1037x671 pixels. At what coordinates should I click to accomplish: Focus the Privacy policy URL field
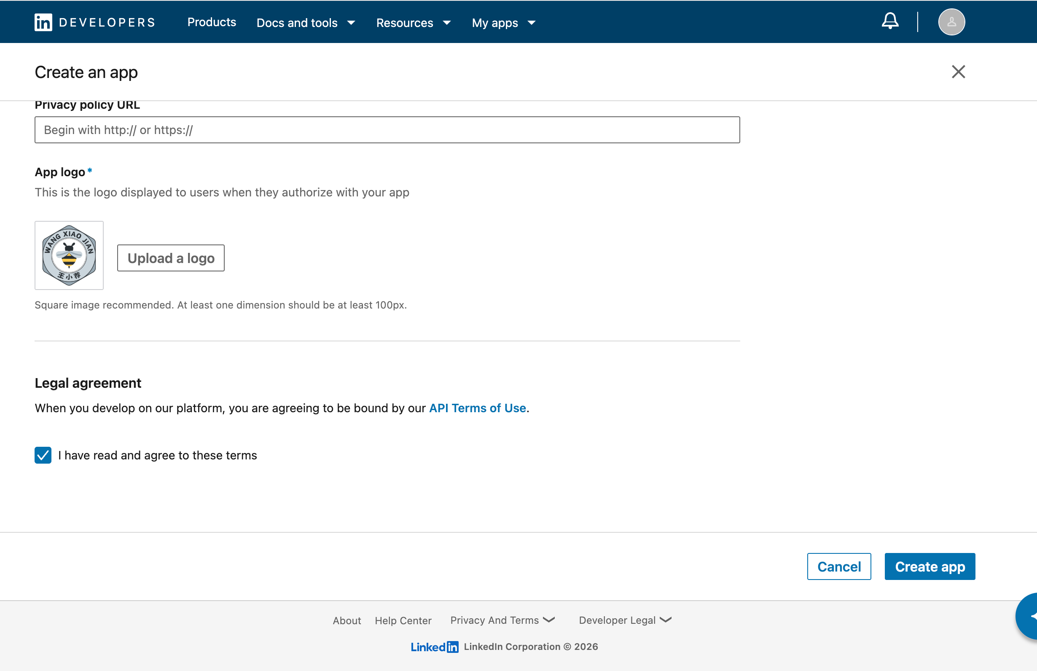[x=387, y=130]
